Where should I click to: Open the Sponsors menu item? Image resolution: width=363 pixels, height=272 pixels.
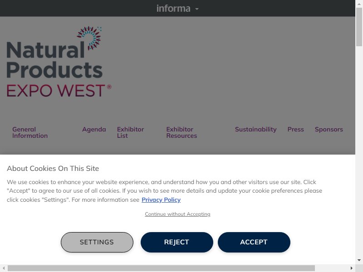coord(329,129)
